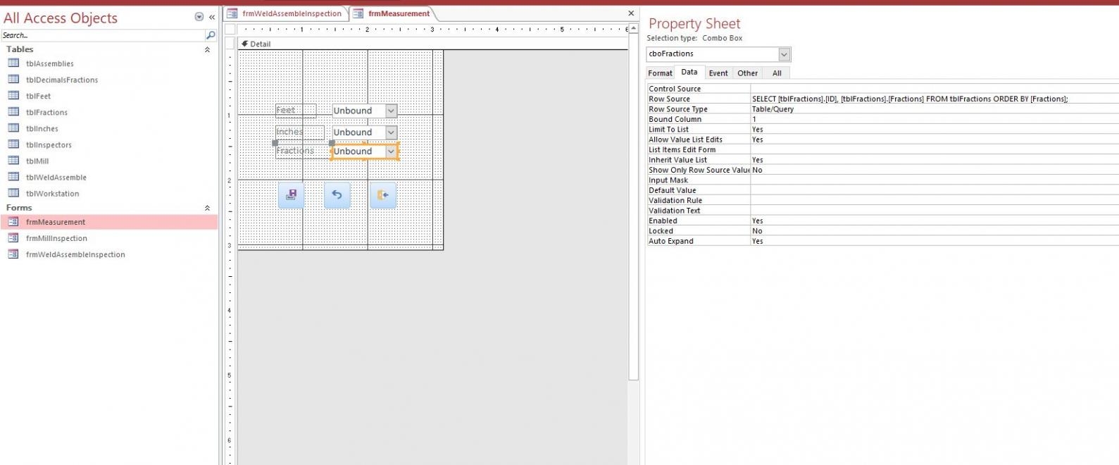
Task: Click the Row Source SQL property field
Action: coord(934,99)
